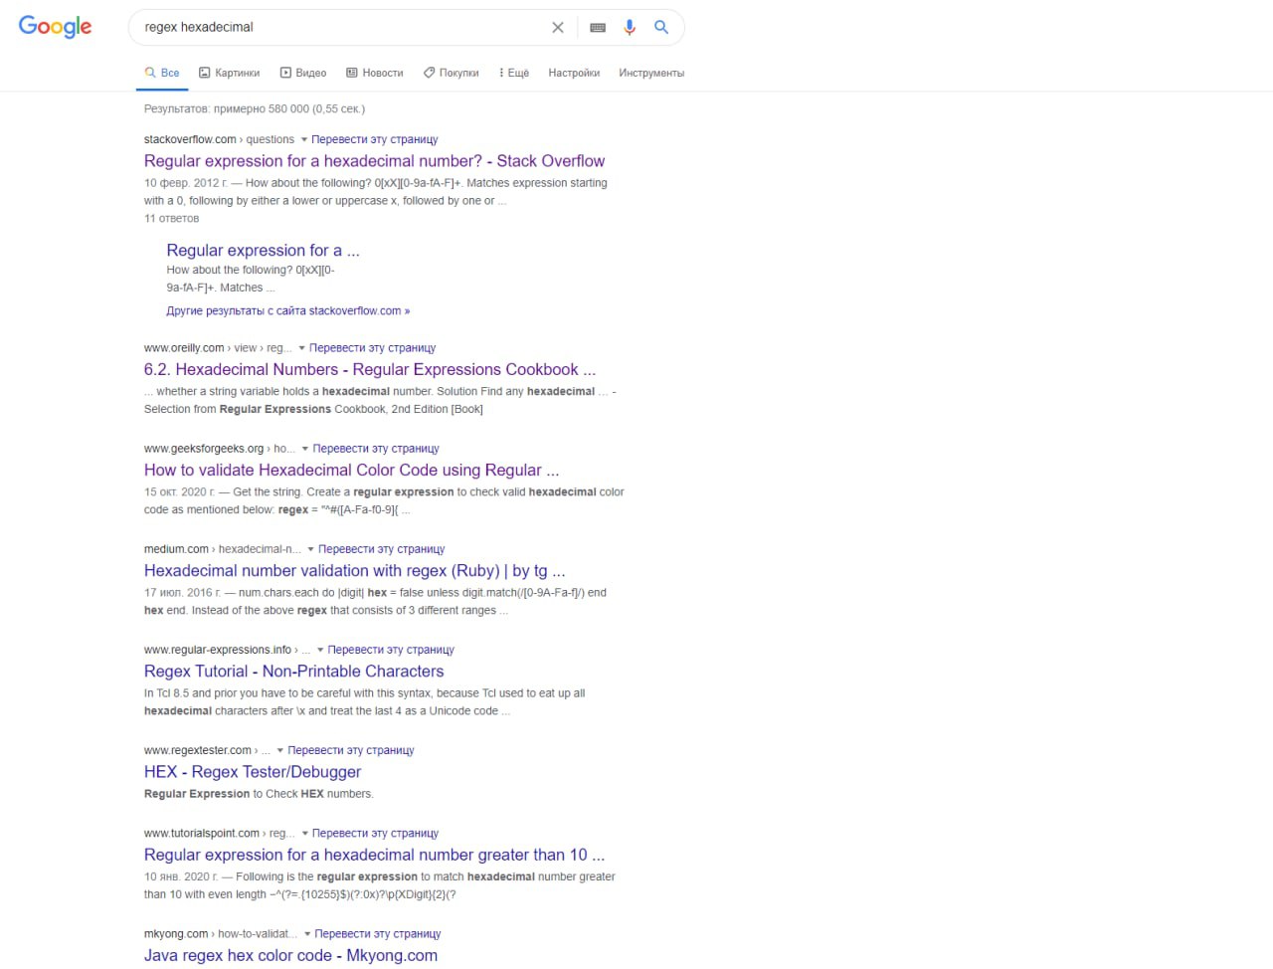Open 'Другие результаты с сайта stackoverflow.com'
Viewport: 1273px width, 969px height.
tap(288, 310)
